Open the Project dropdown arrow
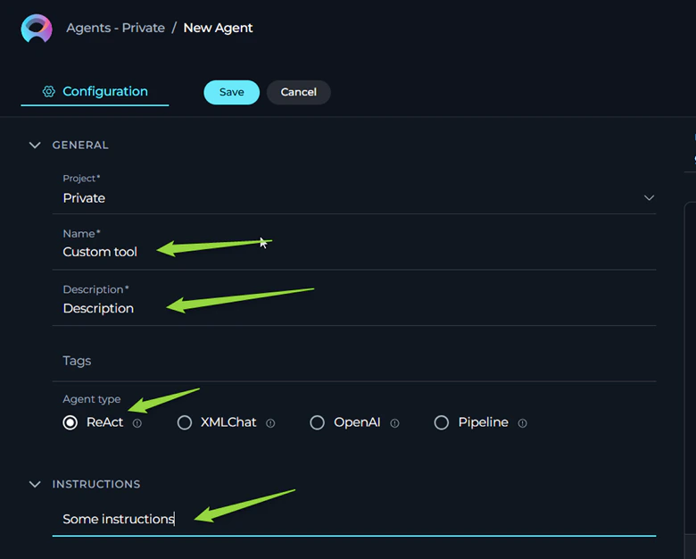 pyautogui.click(x=649, y=197)
